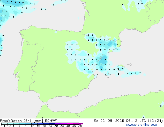
Task: Click the 1–2 mm legend color swatch
Action: click(16, 124)
